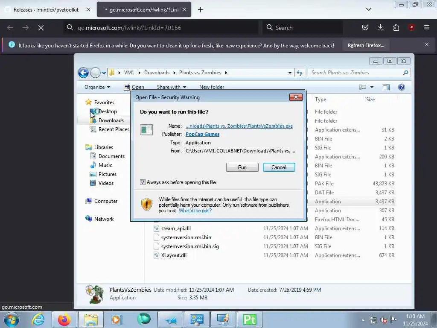Click the Firefox URL address bar
437x328 pixels.
(161, 28)
